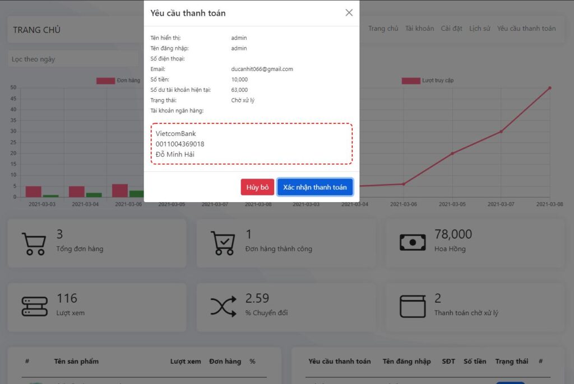Click the checked cart icon for Đơn hàng thành công
This screenshot has width=574, height=384.
pyautogui.click(x=222, y=243)
